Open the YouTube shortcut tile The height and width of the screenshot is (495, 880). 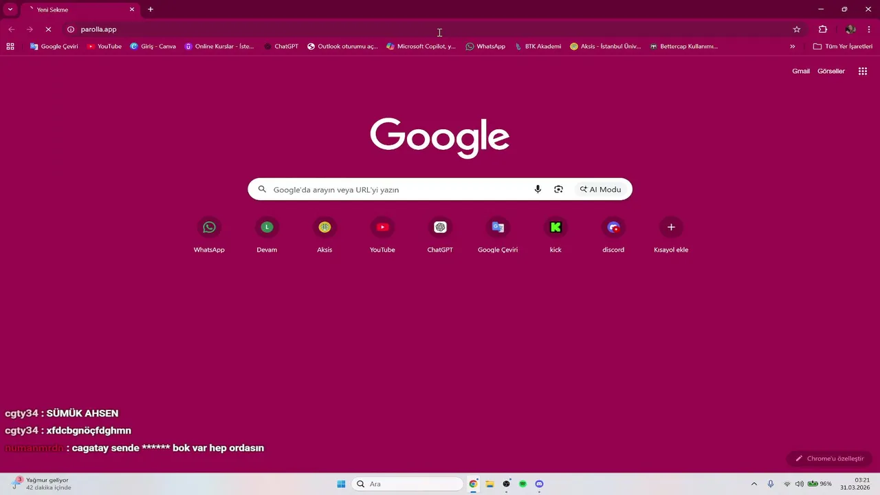coord(382,235)
